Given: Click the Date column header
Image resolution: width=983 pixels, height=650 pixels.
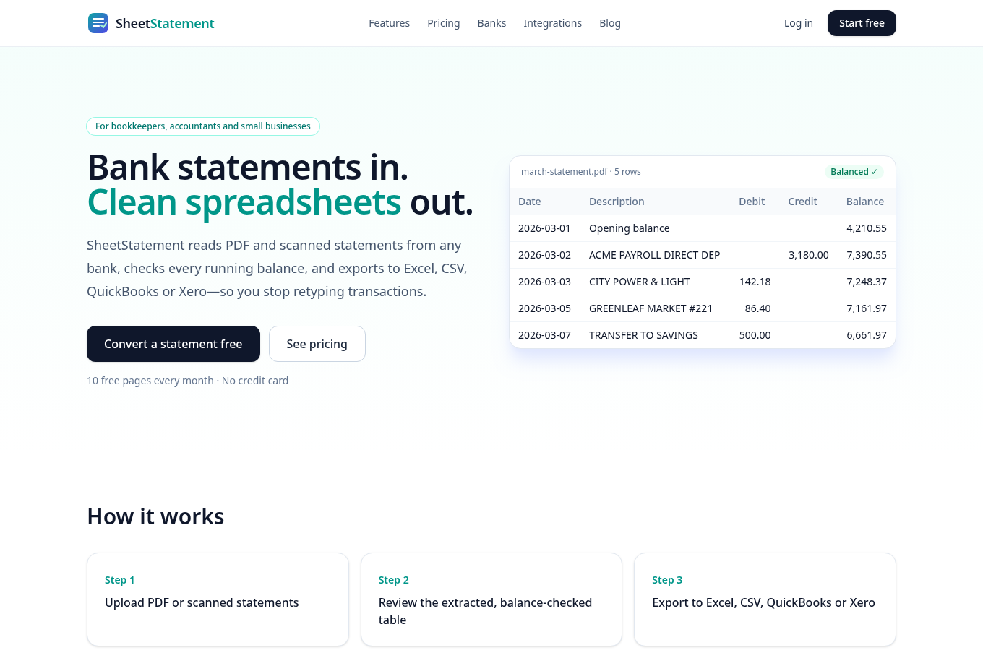Looking at the screenshot, I should pyautogui.click(x=529, y=201).
